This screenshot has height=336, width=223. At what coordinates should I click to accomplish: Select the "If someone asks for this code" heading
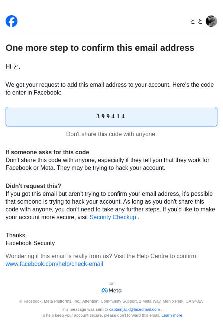(47, 152)
